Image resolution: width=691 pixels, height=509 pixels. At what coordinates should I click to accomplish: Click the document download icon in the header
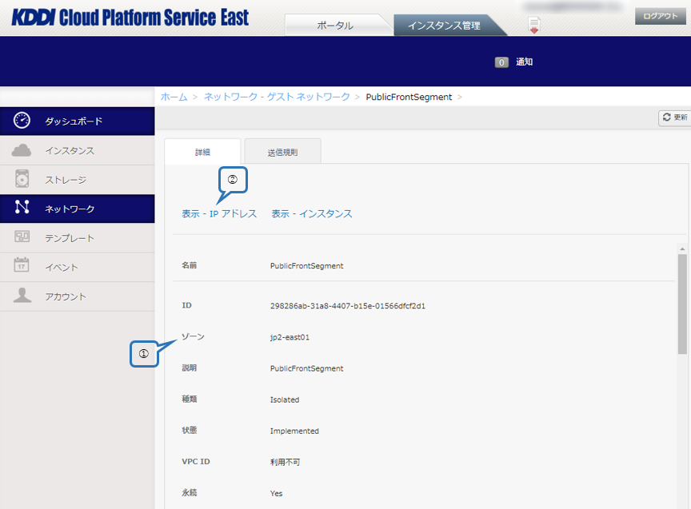click(533, 26)
